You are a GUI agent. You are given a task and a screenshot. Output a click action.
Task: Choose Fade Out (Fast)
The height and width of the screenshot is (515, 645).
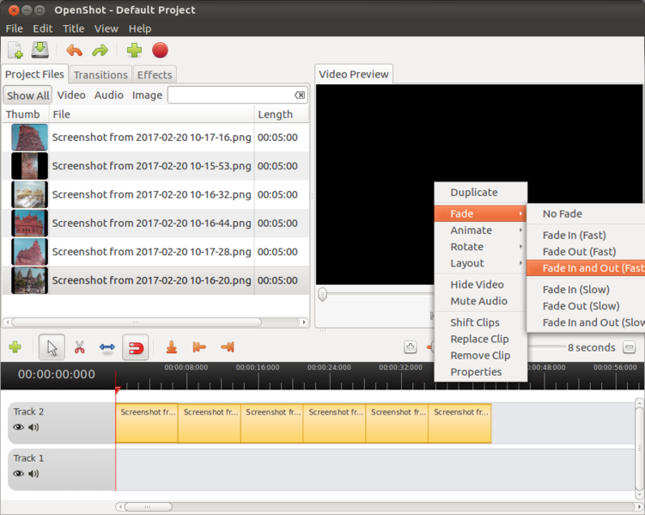[x=586, y=252]
